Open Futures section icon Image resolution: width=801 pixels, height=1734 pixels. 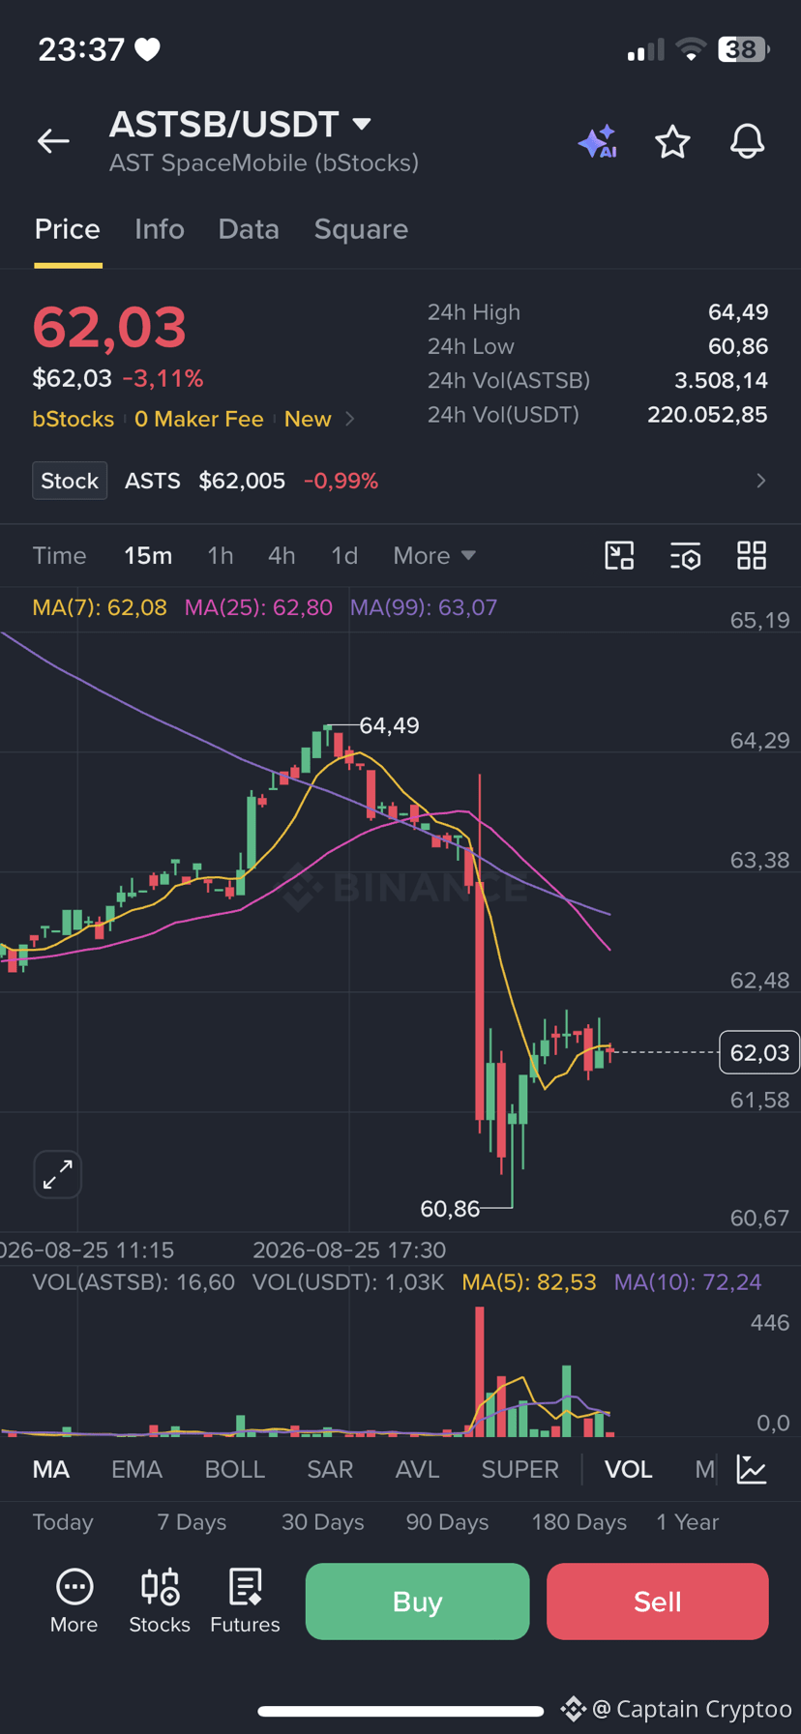pyautogui.click(x=245, y=1601)
